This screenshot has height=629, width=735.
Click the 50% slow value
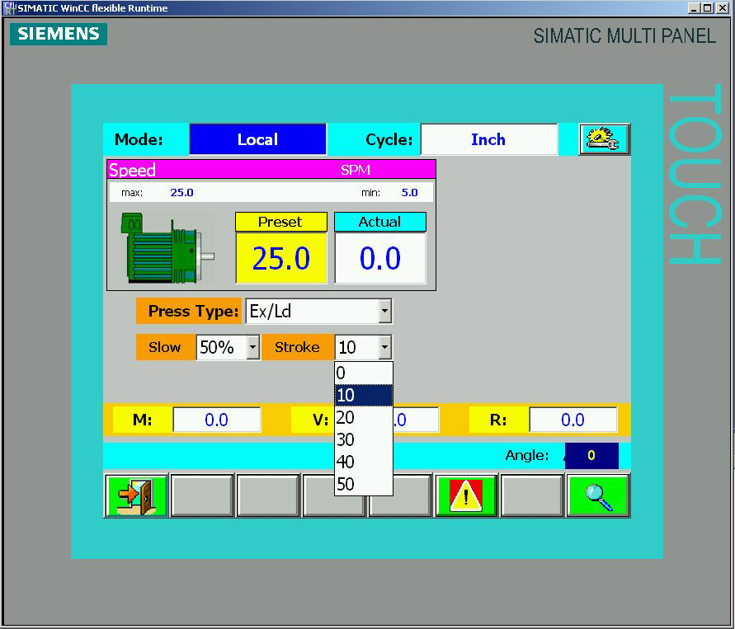(221, 348)
